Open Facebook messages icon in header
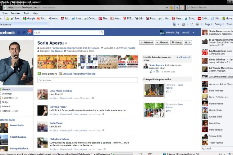The width and height of the screenshot is (233, 155). tap(24, 33)
